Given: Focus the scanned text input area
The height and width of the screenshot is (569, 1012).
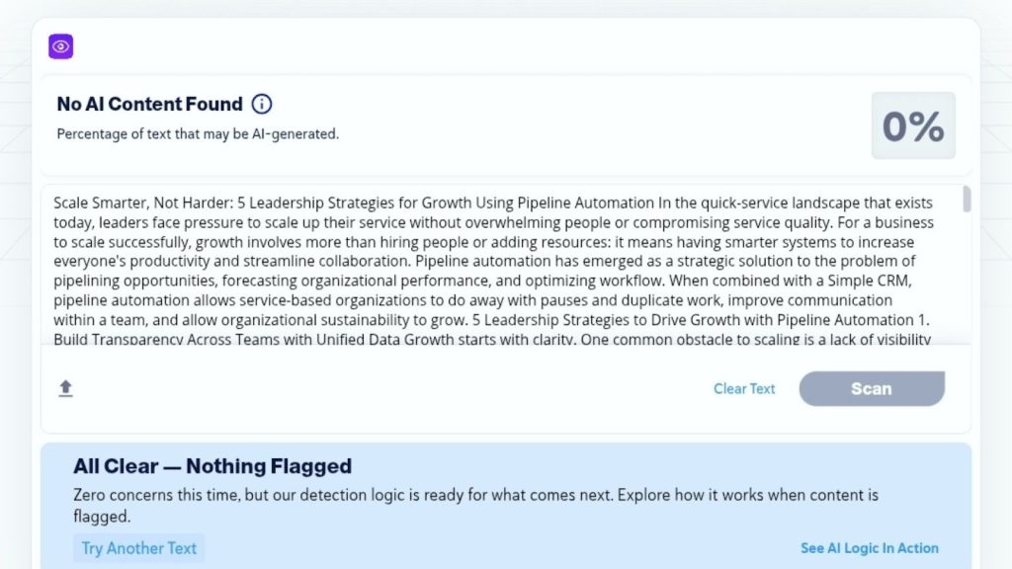Looking at the screenshot, I should pyautogui.click(x=494, y=267).
